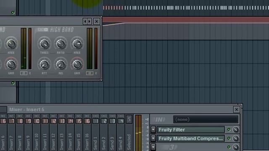Click the High Band RATIO knob
The height and width of the screenshot is (151, 269).
[x=61, y=44]
